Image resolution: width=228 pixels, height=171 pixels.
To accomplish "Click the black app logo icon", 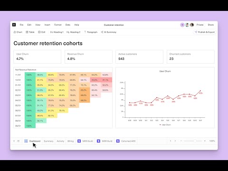I will click(x=14, y=25).
